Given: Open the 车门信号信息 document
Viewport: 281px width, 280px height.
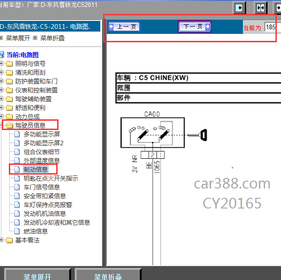Looking at the screenshot, I should (x=42, y=187).
